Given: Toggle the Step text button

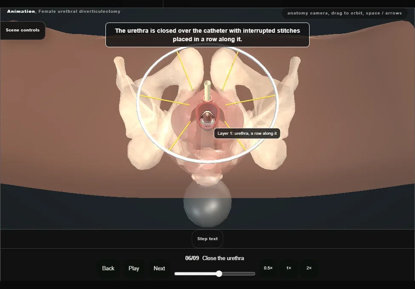Looking at the screenshot, I should [207, 239].
